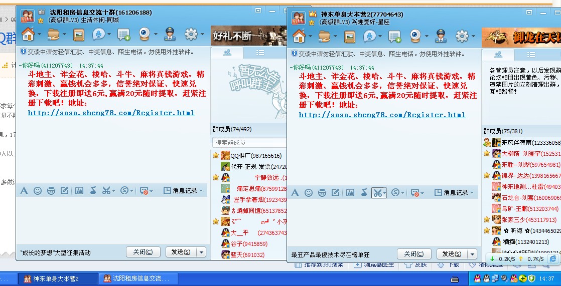Switch to list tab in 沈阳租房 window
Image resolution: width=561 pixels, height=286 pixels.
[260, 53]
